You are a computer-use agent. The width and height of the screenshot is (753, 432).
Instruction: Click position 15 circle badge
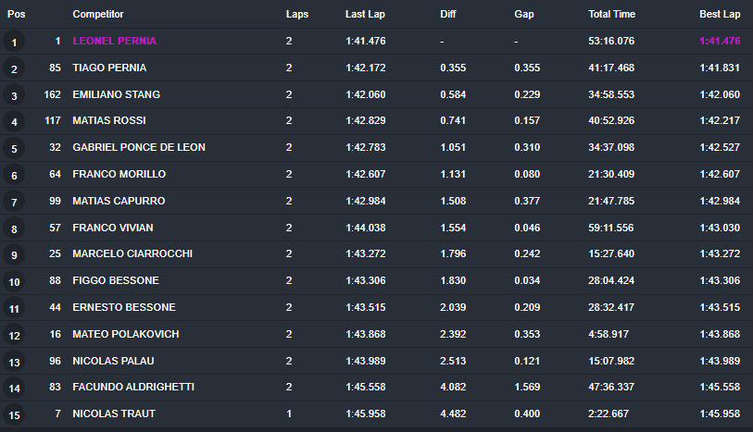coord(14,414)
